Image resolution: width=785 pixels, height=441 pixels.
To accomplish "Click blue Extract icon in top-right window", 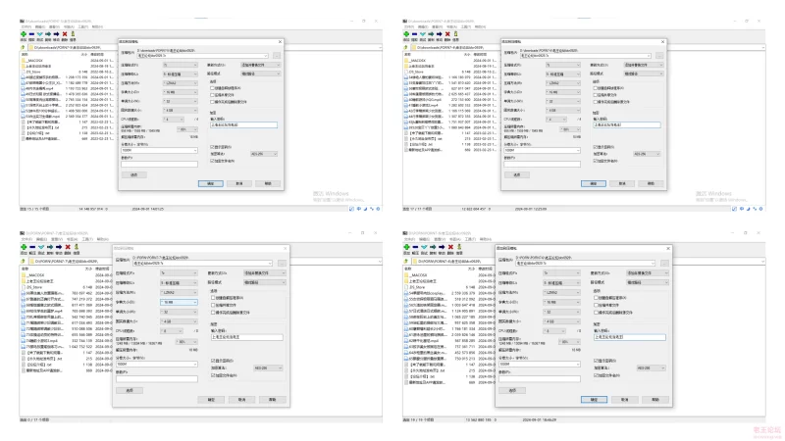I will pyautogui.click(x=414, y=34).
